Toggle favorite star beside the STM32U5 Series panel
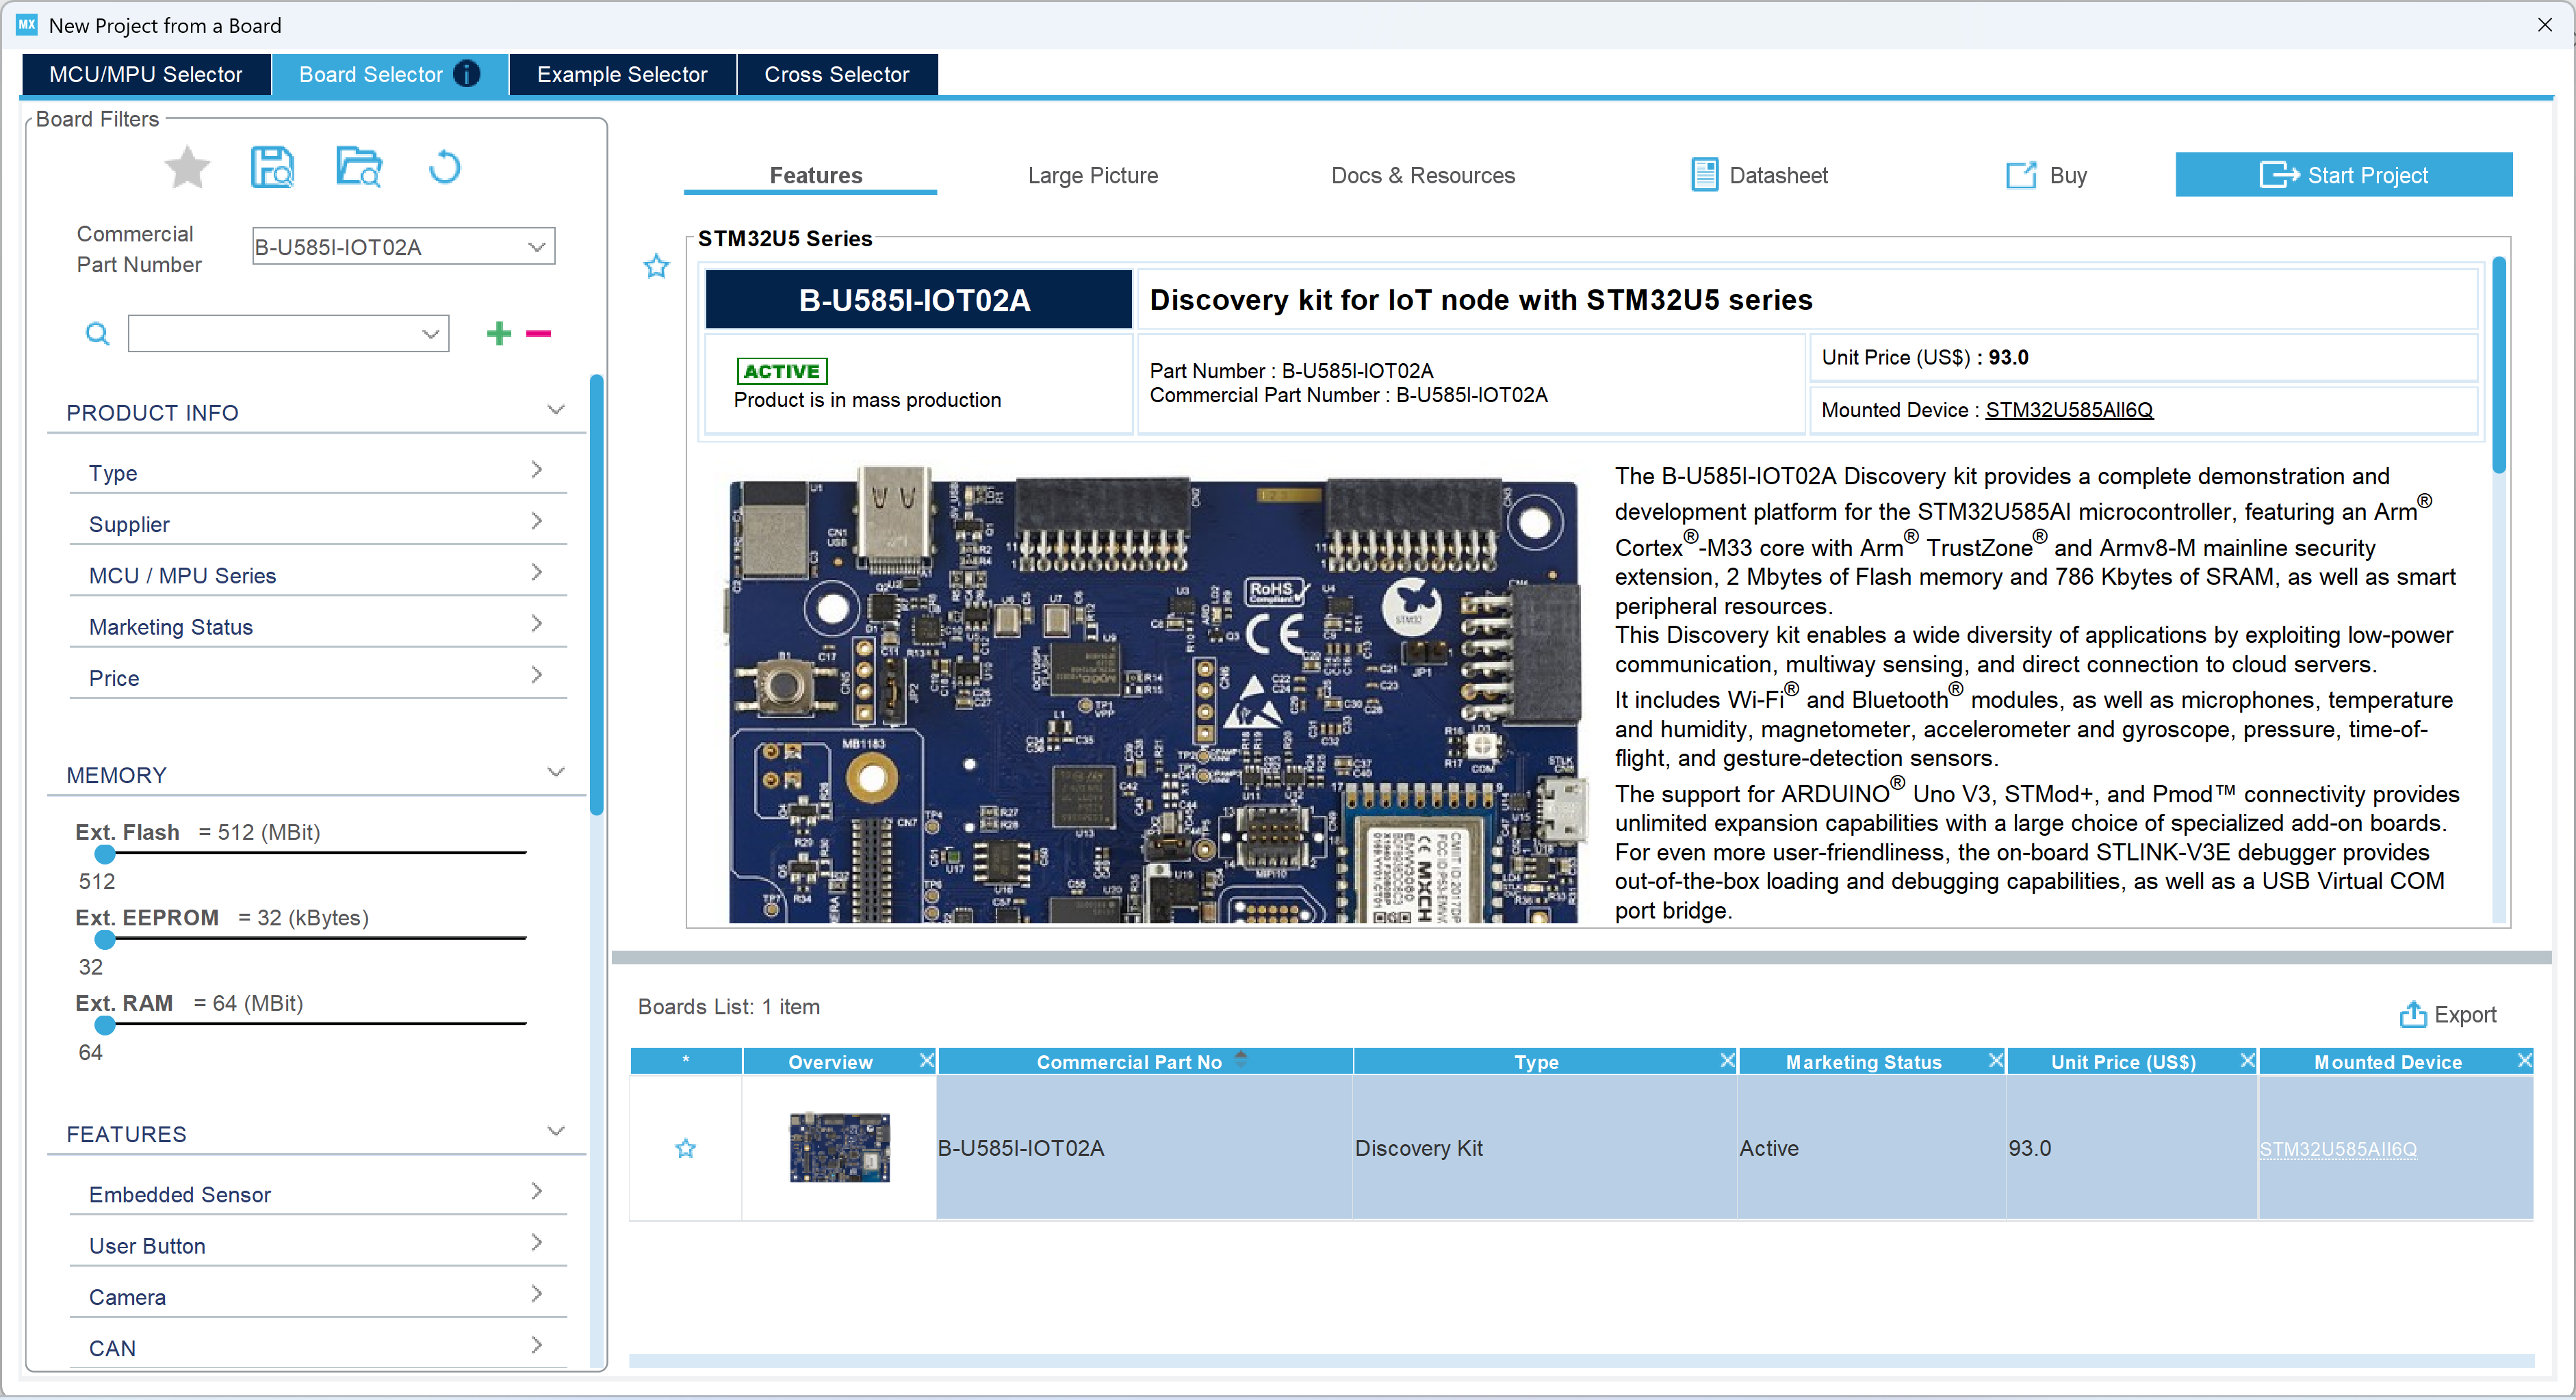2576x1400 pixels. pyautogui.click(x=656, y=266)
